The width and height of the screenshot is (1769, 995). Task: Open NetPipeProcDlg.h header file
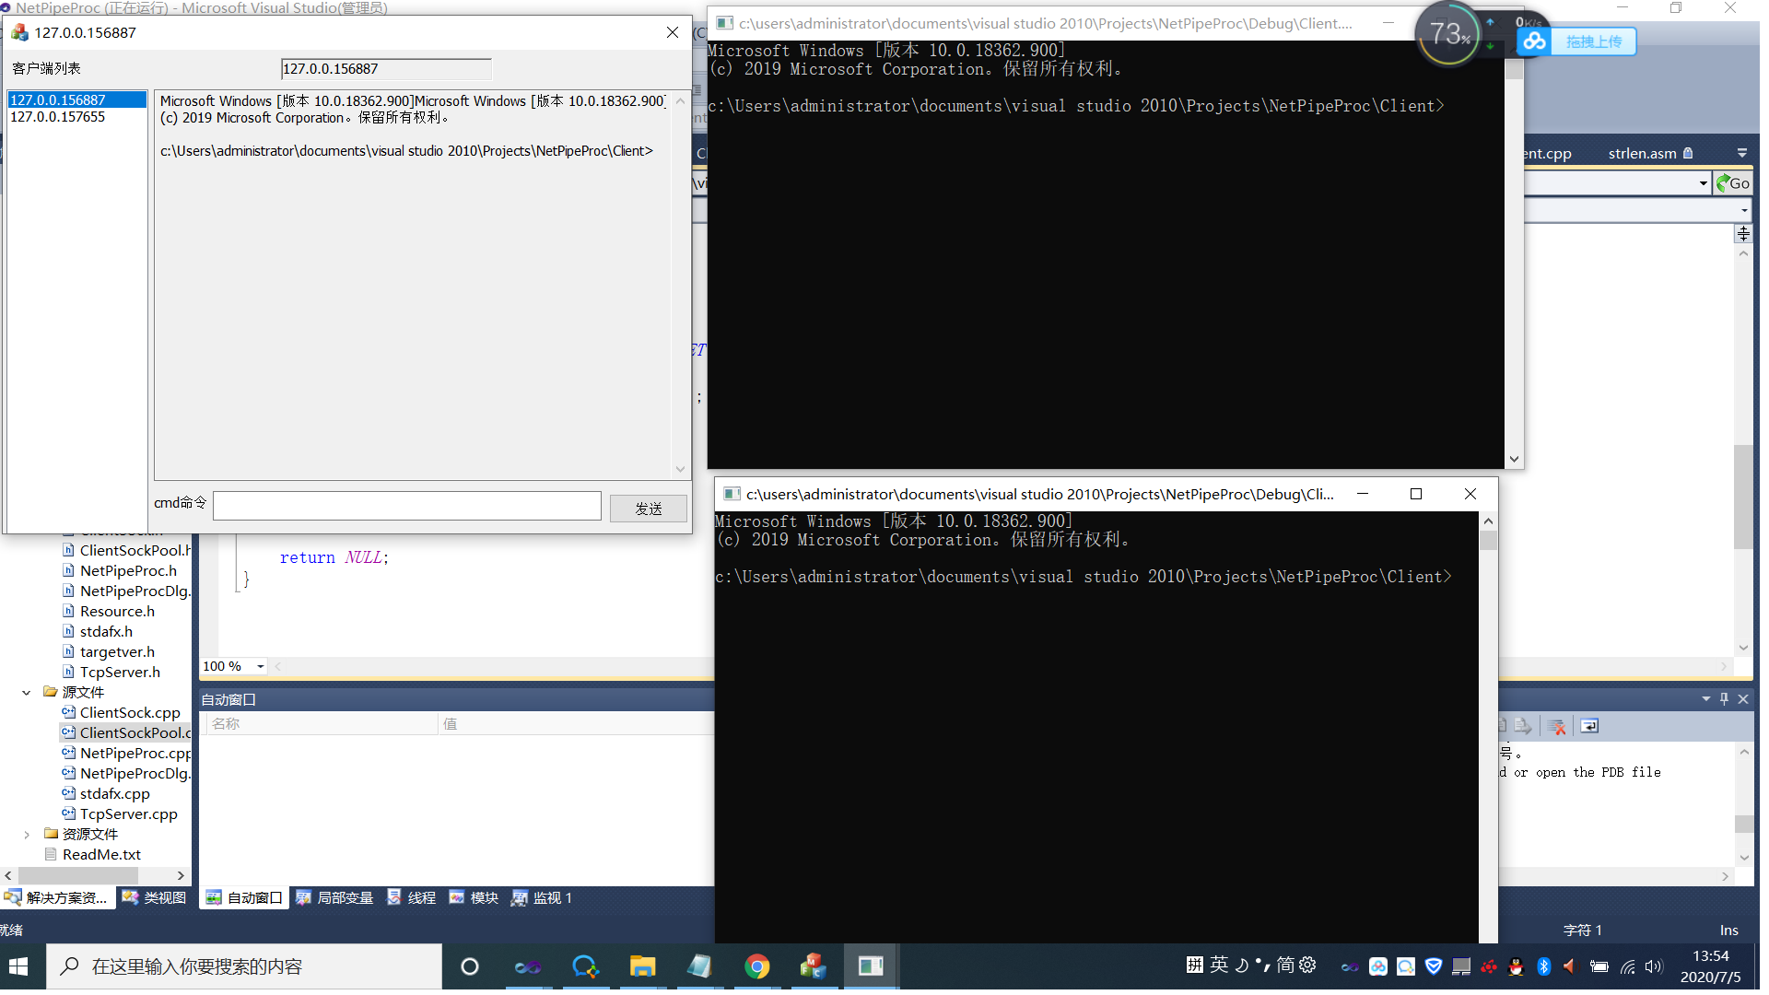coord(135,591)
